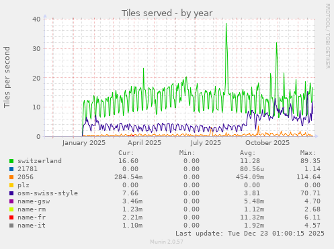Image resolution: width=334 pixels, height=249 pixels.
Task: Click osm-swiss-style max value 70.71
Action: pyautogui.click(x=310, y=193)
